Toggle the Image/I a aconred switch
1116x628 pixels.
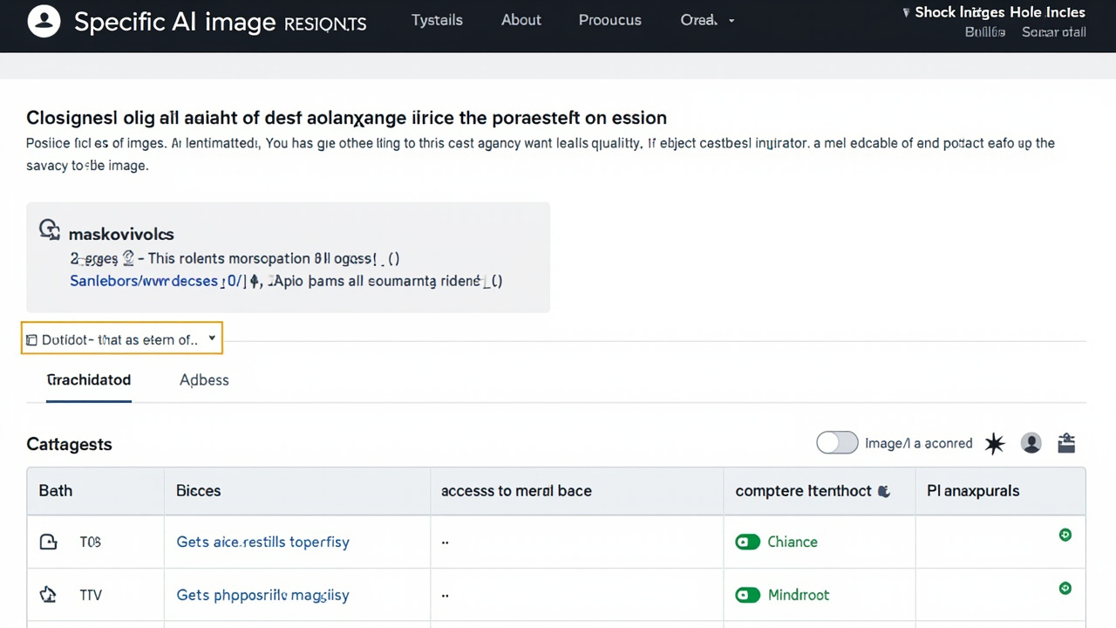pos(837,443)
